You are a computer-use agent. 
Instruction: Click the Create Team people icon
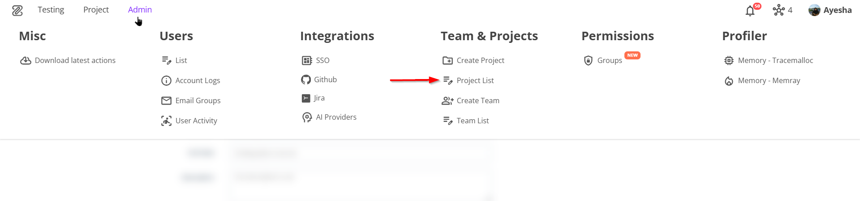pos(447,101)
